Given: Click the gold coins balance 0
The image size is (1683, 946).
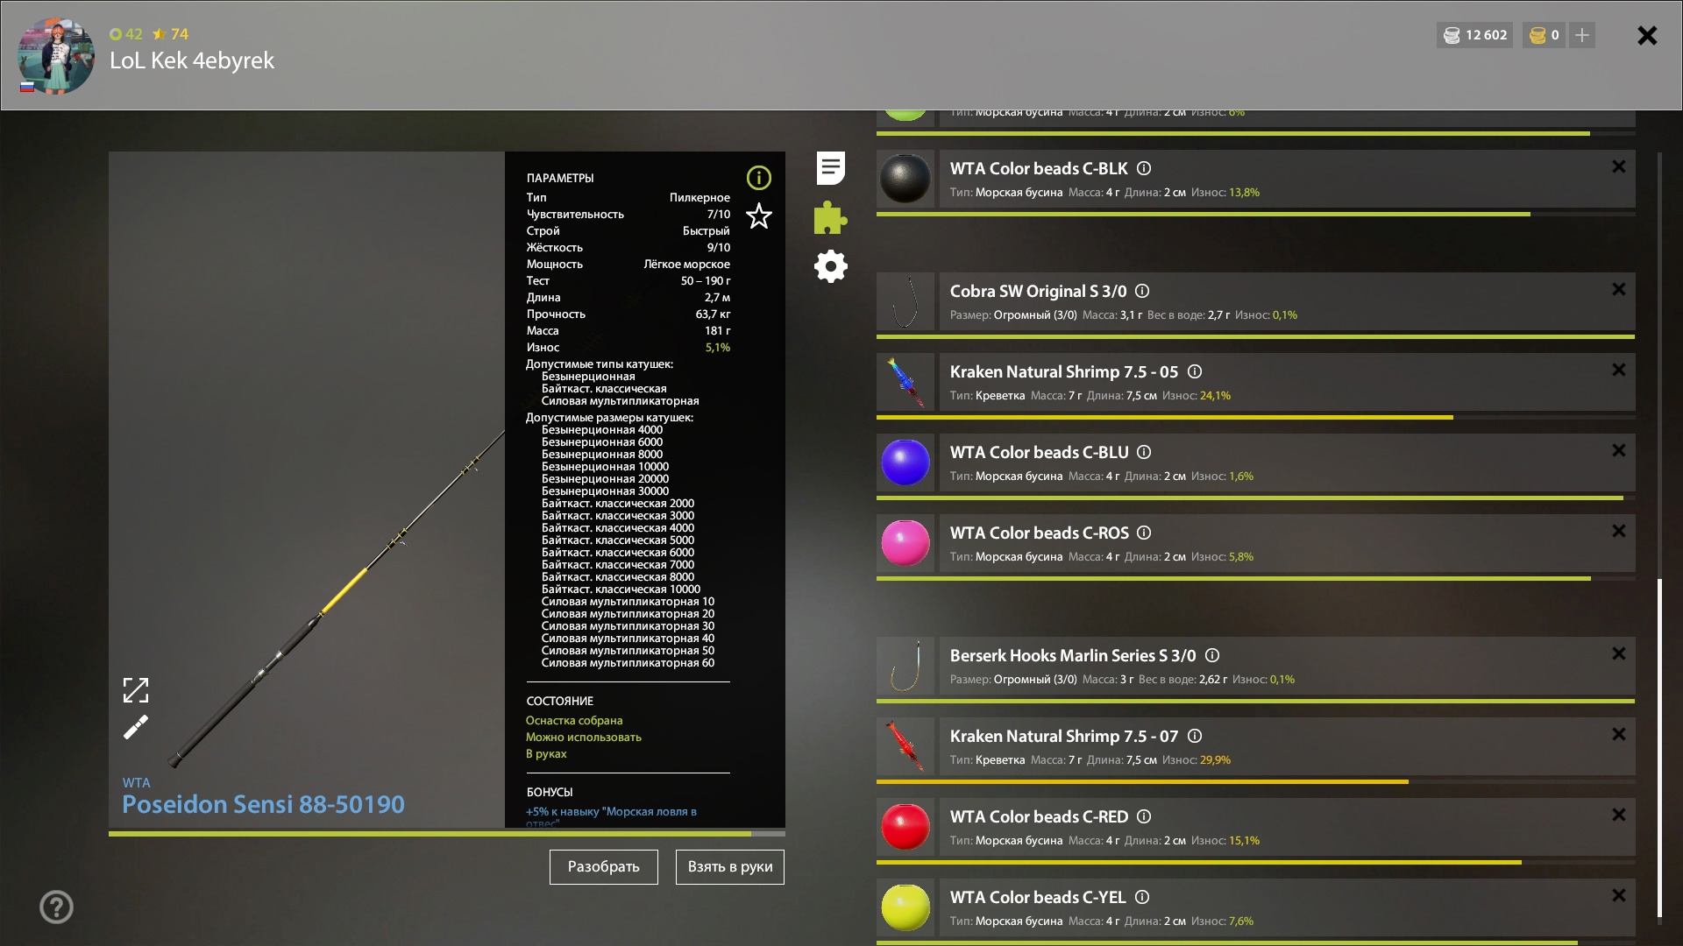Looking at the screenshot, I should coord(1545,35).
